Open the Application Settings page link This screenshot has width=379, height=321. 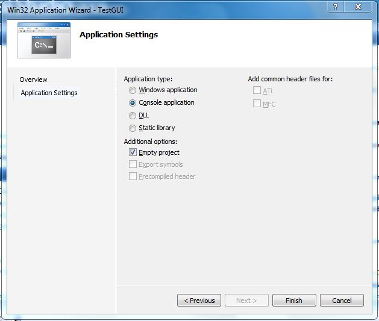(49, 93)
